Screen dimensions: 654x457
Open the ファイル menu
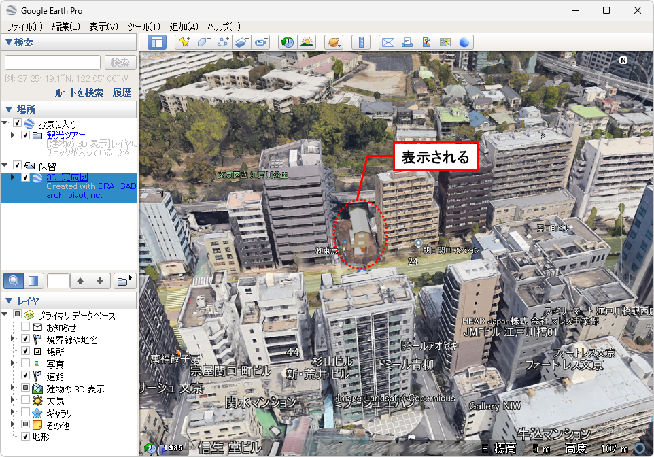(x=24, y=27)
